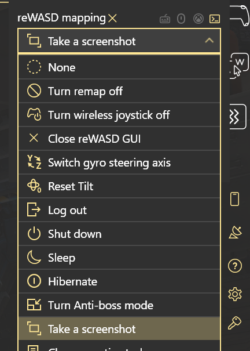Open the keyboard mapping icon
The image size is (250, 351).
[x=165, y=19]
